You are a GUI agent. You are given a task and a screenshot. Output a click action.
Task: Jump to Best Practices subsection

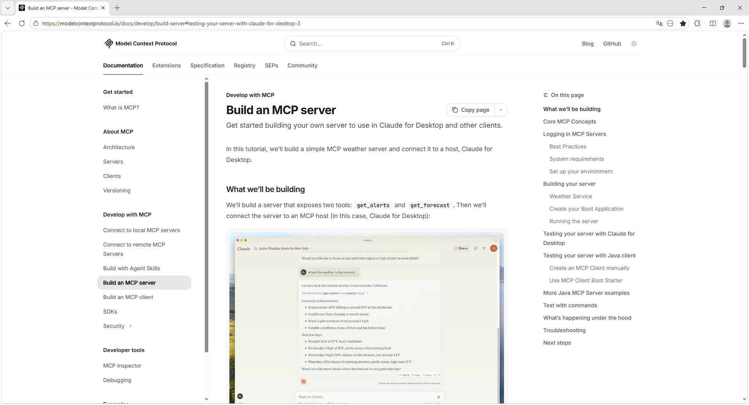click(x=568, y=146)
